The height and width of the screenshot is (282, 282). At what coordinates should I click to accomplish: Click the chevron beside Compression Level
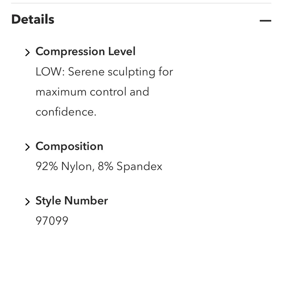click(x=27, y=52)
